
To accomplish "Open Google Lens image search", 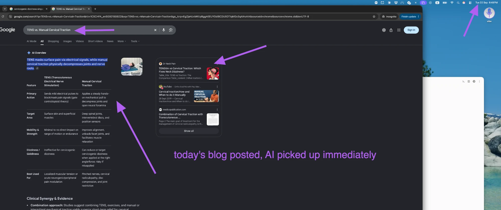I will coord(171,30).
